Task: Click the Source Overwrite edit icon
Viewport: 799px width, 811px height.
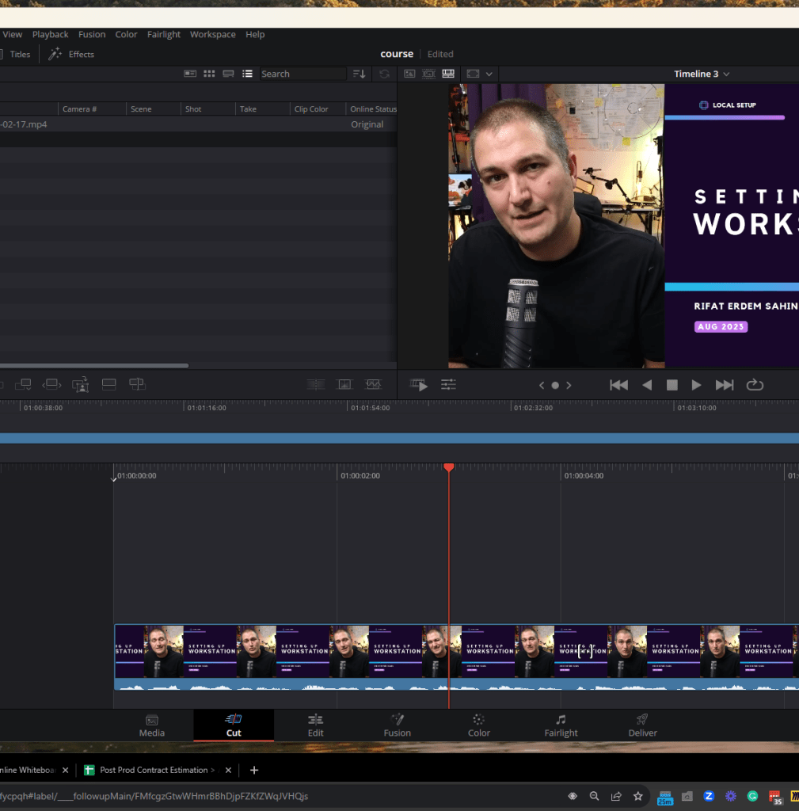Action: pyautogui.click(x=137, y=384)
